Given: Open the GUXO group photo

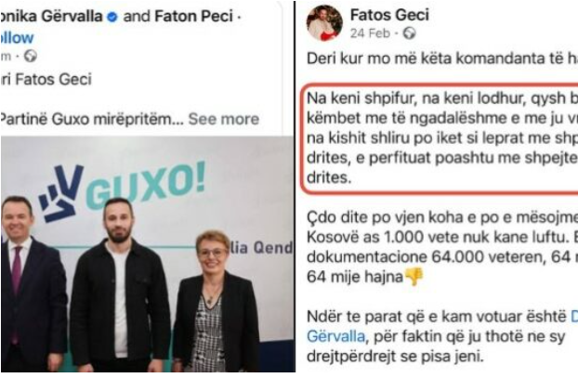Looking at the screenshot, I should click(x=148, y=254).
